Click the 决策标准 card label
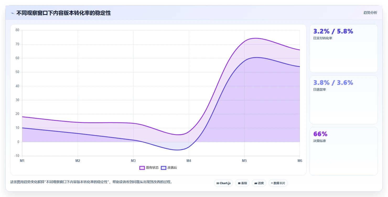 [320, 141]
